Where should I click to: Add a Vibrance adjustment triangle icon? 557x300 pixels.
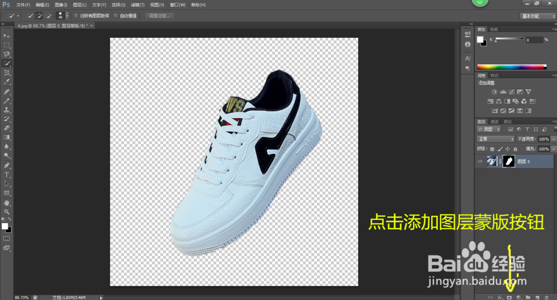(528, 91)
